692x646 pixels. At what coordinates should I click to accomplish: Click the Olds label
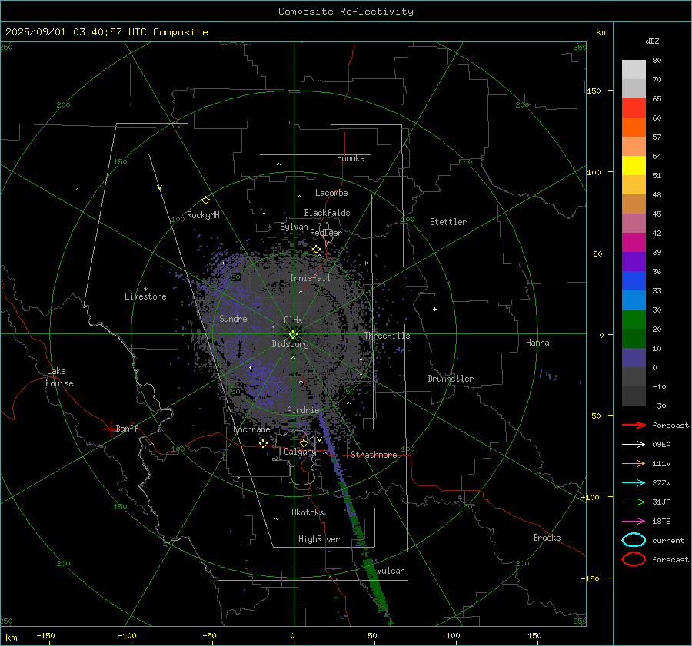(x=293, y=320)
